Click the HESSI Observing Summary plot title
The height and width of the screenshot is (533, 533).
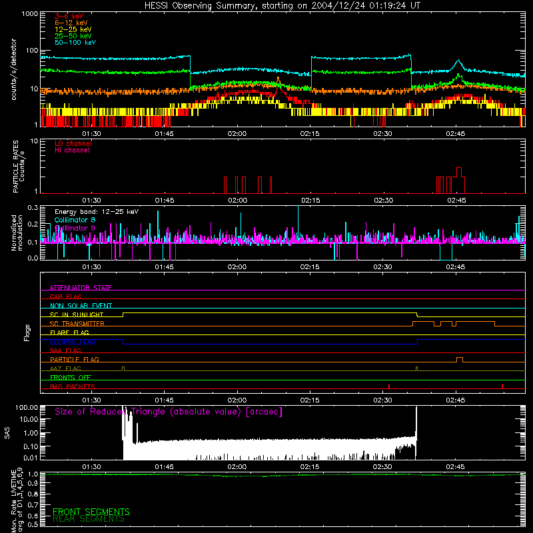click(x=282, y=6)
